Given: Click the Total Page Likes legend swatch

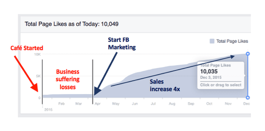Looking at the screenshot, I should click(x=212, y=41).
